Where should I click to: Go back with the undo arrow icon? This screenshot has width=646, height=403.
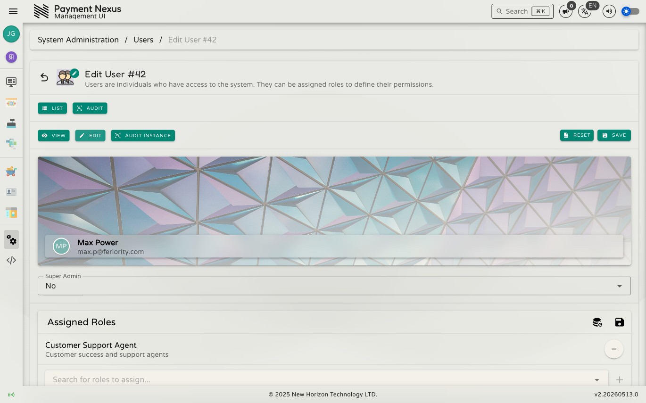point(44,77)
